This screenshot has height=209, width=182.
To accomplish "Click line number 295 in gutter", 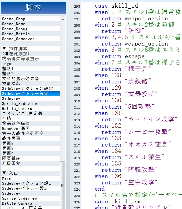I will pyautogui.click(x=77, y=6).
